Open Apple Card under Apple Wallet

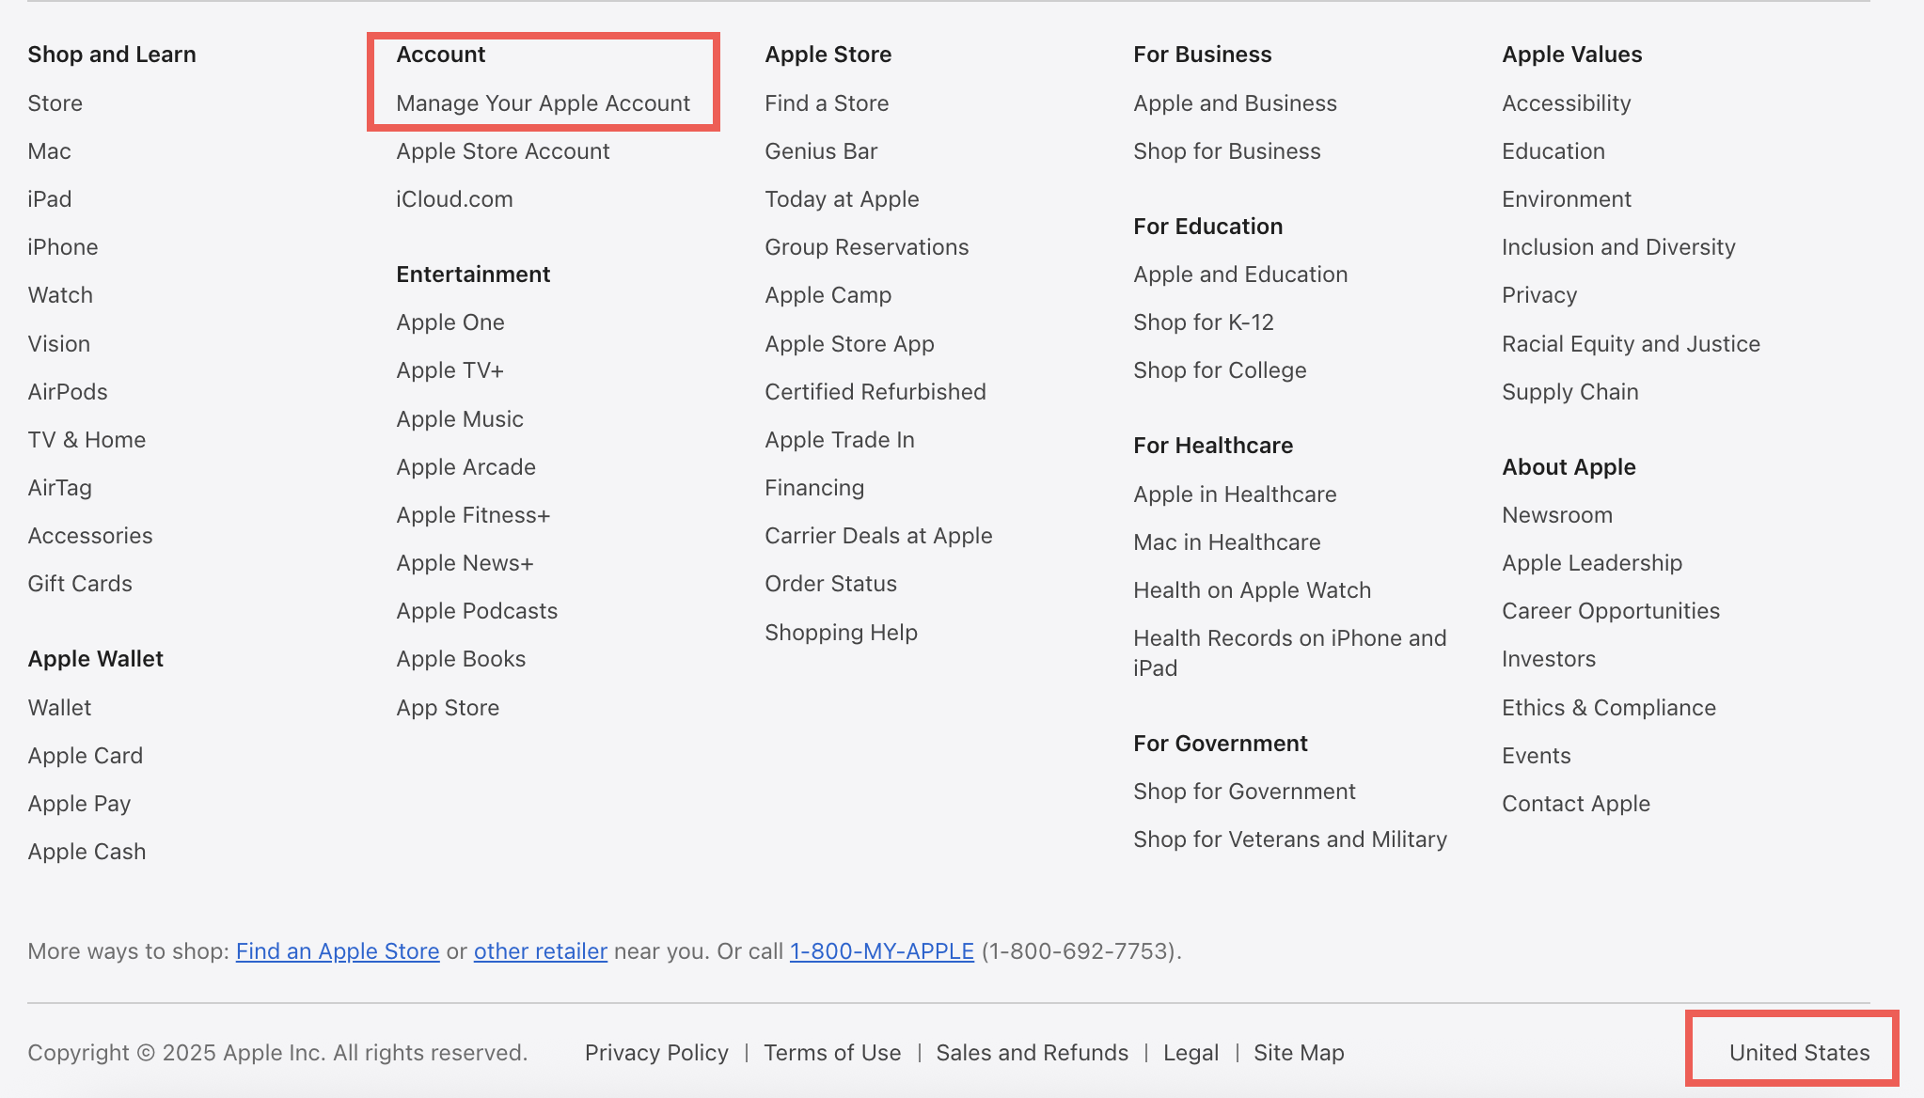[x=85, y=756]
